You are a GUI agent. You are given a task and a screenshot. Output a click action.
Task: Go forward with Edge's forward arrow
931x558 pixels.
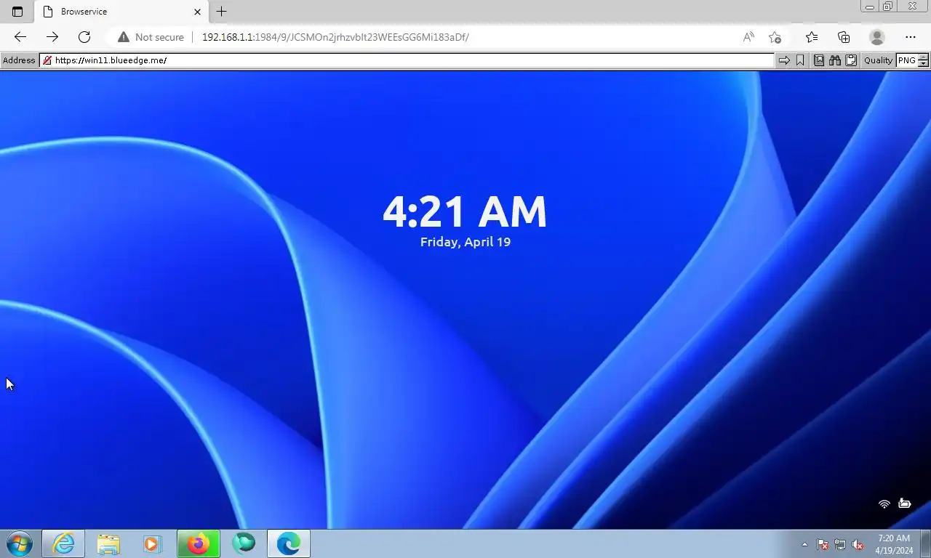(52, 37)
